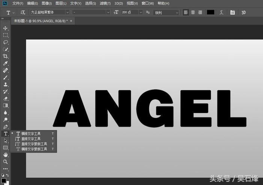Close the 未标题-1 document tab
The image size is (263, 185).
point(71,21)
